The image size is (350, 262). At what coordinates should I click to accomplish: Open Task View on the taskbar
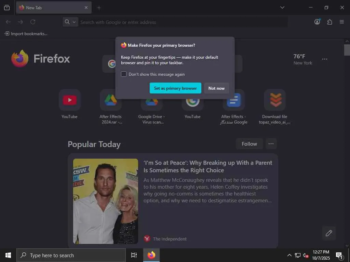point(134,255)
